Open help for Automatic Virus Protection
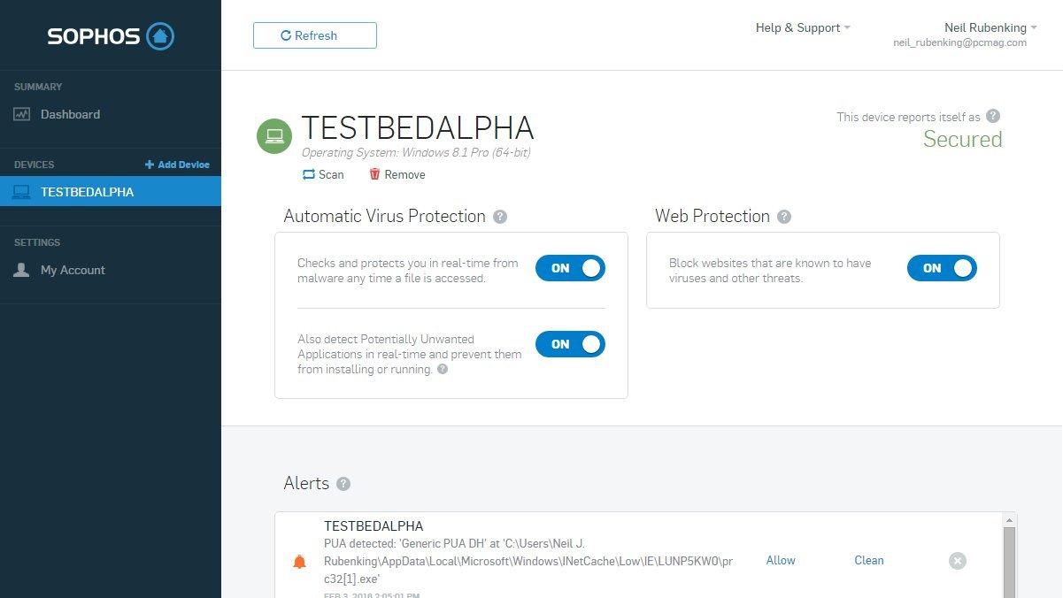Image resolution: width=1063 pixels, height=598 pixels. click(x=500, y=217)
